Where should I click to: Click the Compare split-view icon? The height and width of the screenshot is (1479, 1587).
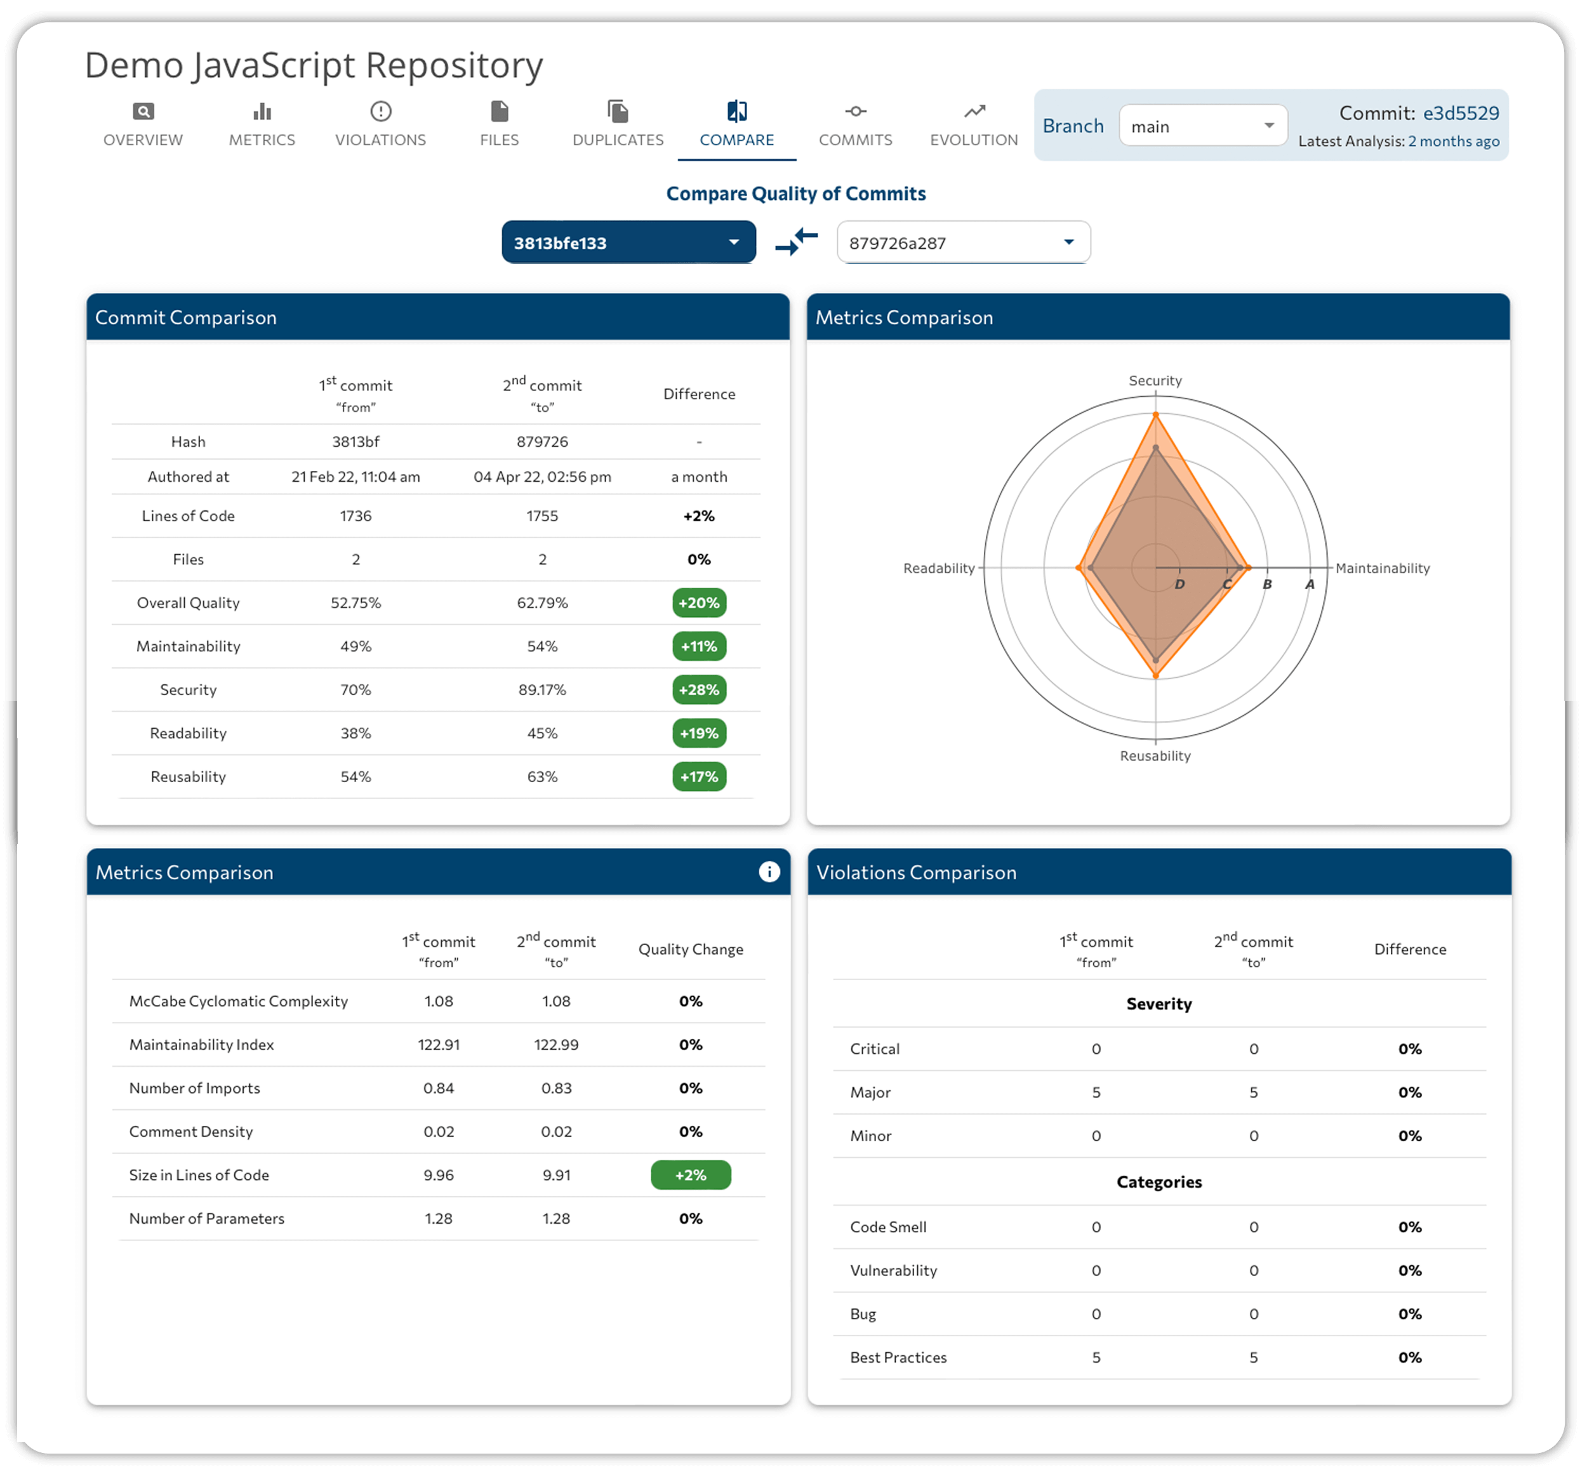737,111
